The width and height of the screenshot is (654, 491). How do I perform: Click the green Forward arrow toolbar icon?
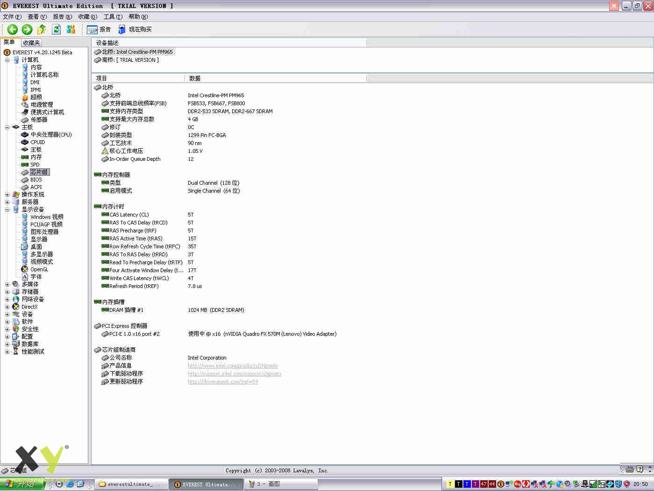(27, 29)
